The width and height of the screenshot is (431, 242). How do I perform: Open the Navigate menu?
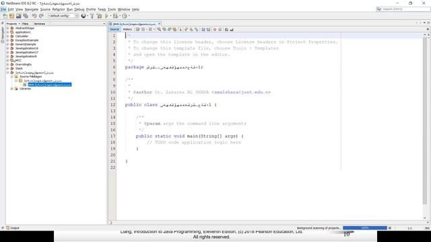pyautogui.click(x=32, y=9)
